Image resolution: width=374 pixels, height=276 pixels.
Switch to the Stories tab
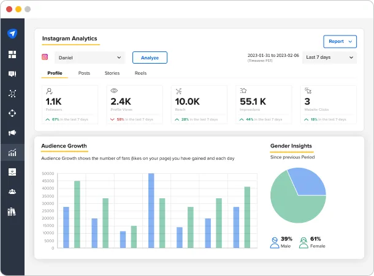112,73
